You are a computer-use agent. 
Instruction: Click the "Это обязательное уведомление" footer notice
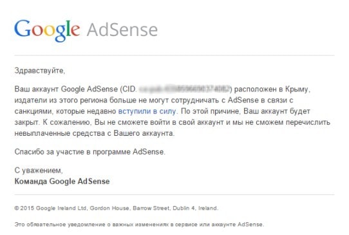tap(139, 224)
